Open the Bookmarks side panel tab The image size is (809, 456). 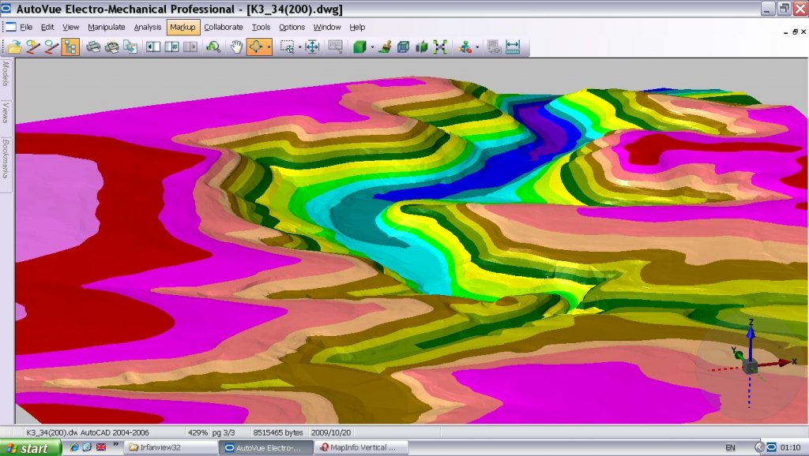pyautogui.click(x=6, y=158)
